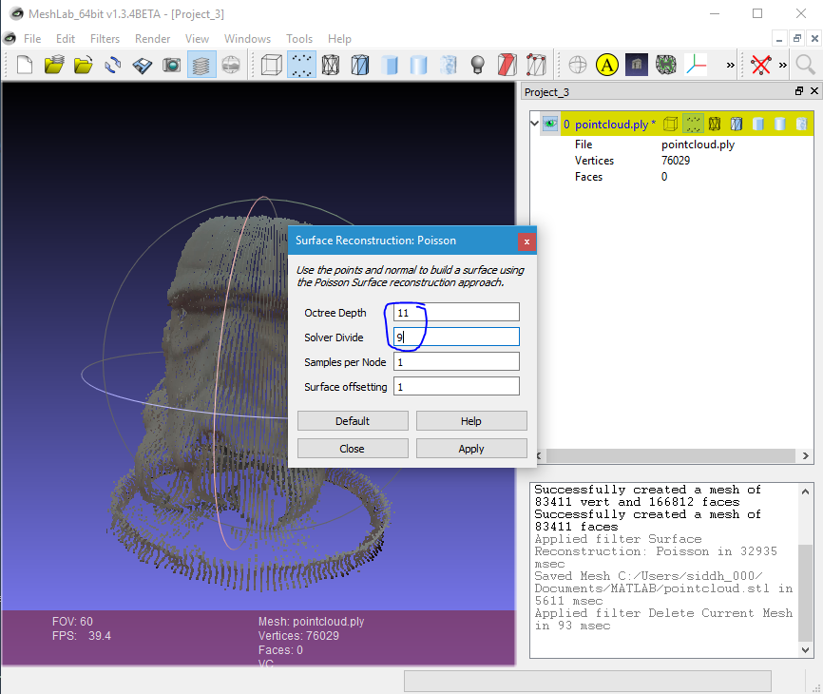Viewport: 823px width, 694px height.
Task: Toggle double side lighting icon
Action: [x=507, y=65]
